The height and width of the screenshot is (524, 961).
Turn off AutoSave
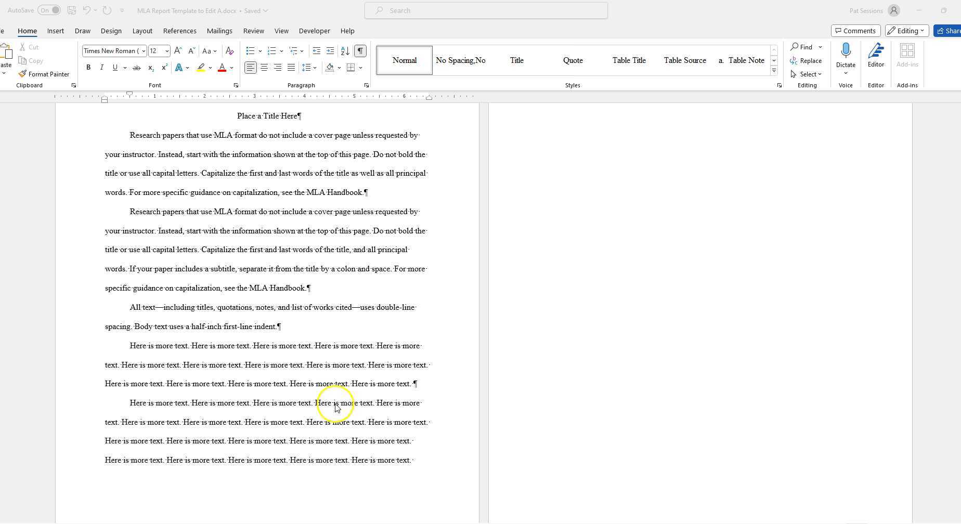click(49, 9)
